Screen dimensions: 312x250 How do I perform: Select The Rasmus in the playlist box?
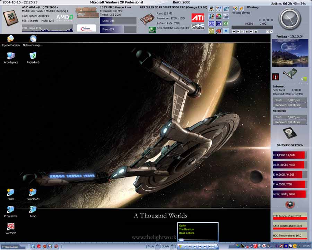(186, 229)
